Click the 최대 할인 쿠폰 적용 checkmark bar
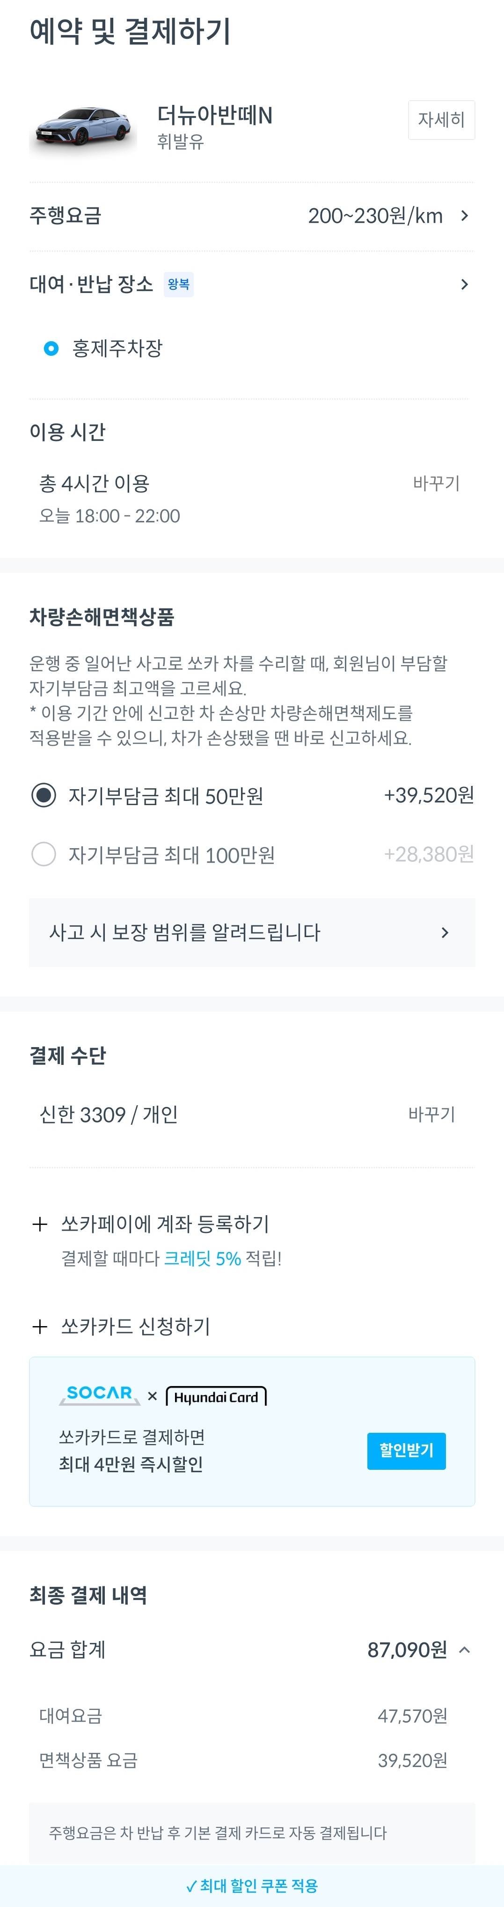Viewport: 504px width, 1907px height. click(252, 1885)
